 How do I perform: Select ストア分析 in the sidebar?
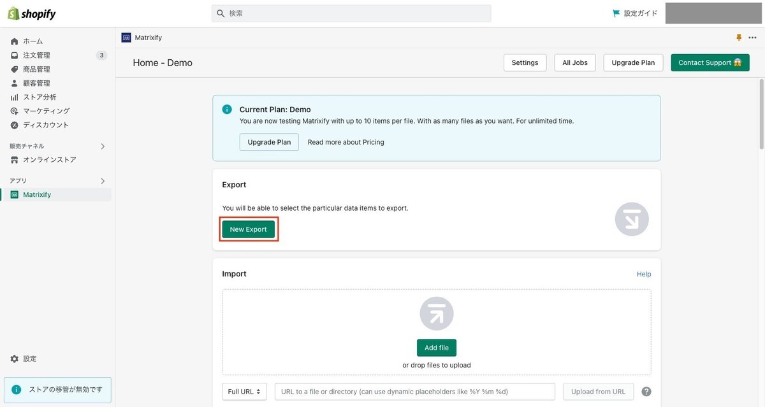(x=40, y=97)
